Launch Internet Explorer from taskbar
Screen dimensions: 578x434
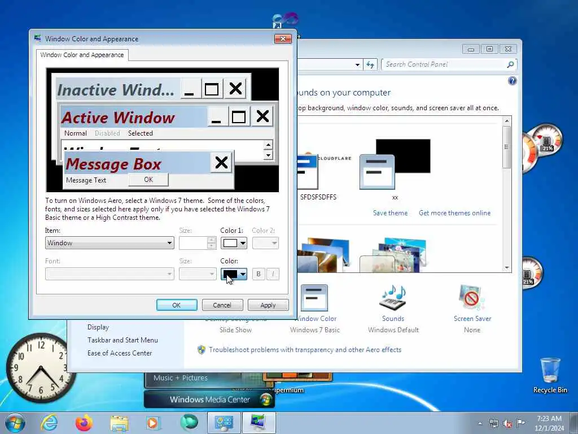coord(49,423)
